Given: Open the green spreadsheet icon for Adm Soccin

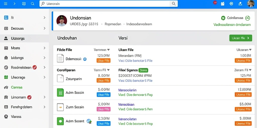Looking at the screenshot, I should (x=60, y=92).
